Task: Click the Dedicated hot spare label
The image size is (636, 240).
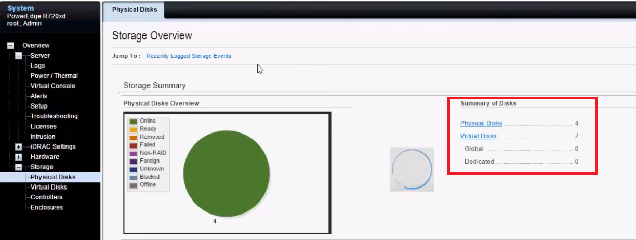Action: tap(479, 162)
